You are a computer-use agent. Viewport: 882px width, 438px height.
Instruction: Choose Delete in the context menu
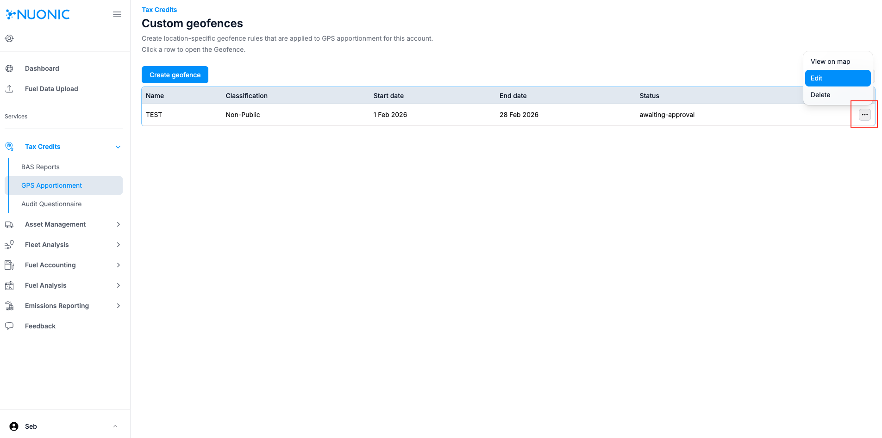point(838,95)
